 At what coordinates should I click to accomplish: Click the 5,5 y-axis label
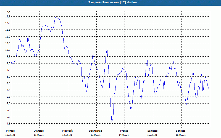coord(9,110)
